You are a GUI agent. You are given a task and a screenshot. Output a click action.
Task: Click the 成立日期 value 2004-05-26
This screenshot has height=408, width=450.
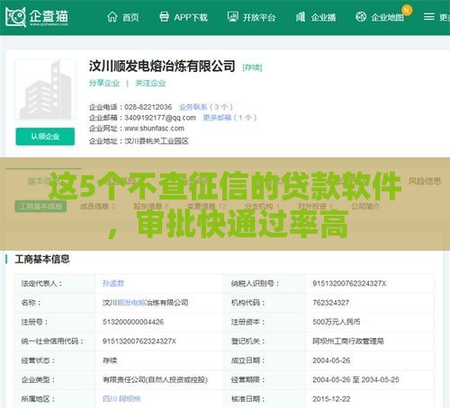331,360
